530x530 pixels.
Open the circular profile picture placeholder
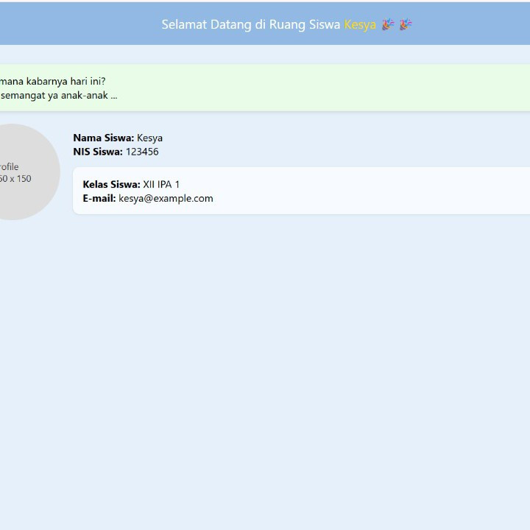(x=15, y=172)
